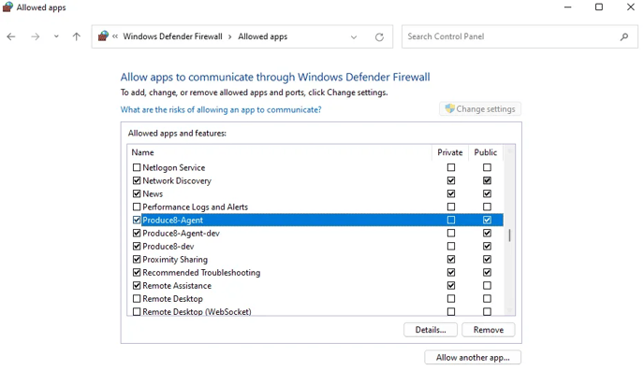This screenshot has width=644, height=370.
Task: Check Private for Produce8-Agent
Action: [x=451, y=220]
